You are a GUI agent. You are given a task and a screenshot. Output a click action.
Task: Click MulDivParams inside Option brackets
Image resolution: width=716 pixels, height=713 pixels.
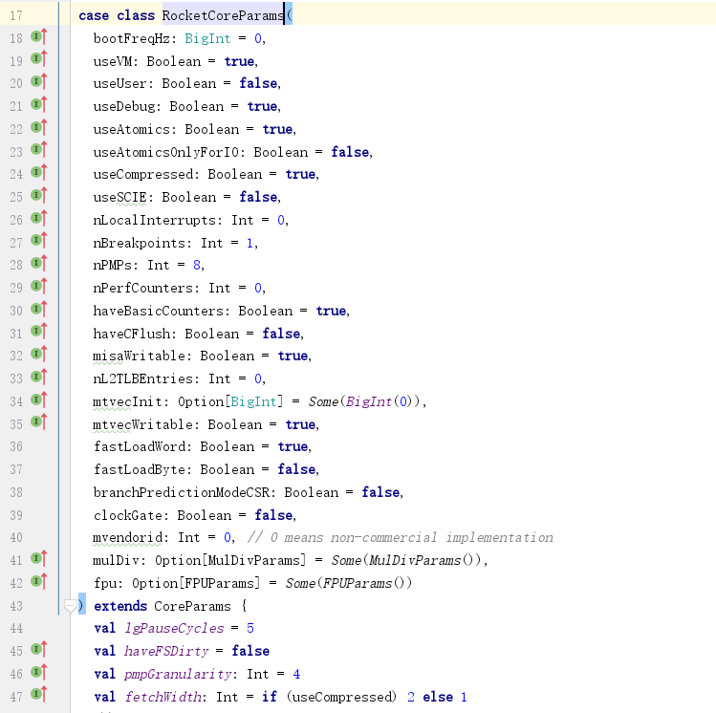[254, 560]
